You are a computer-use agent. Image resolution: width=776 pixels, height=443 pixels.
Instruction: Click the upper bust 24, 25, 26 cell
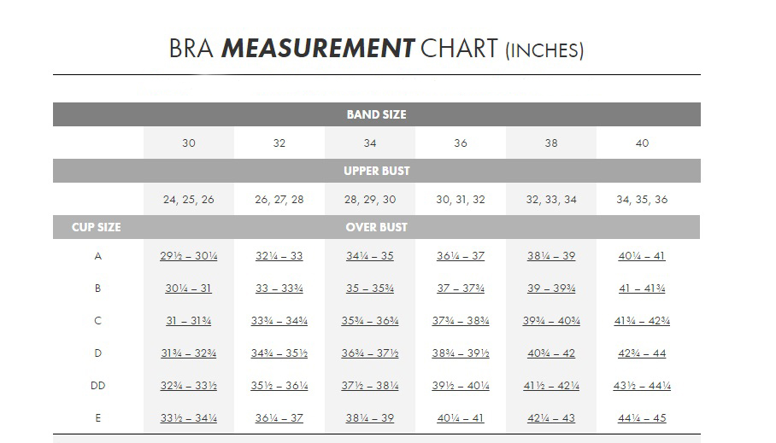coord(188,200)
